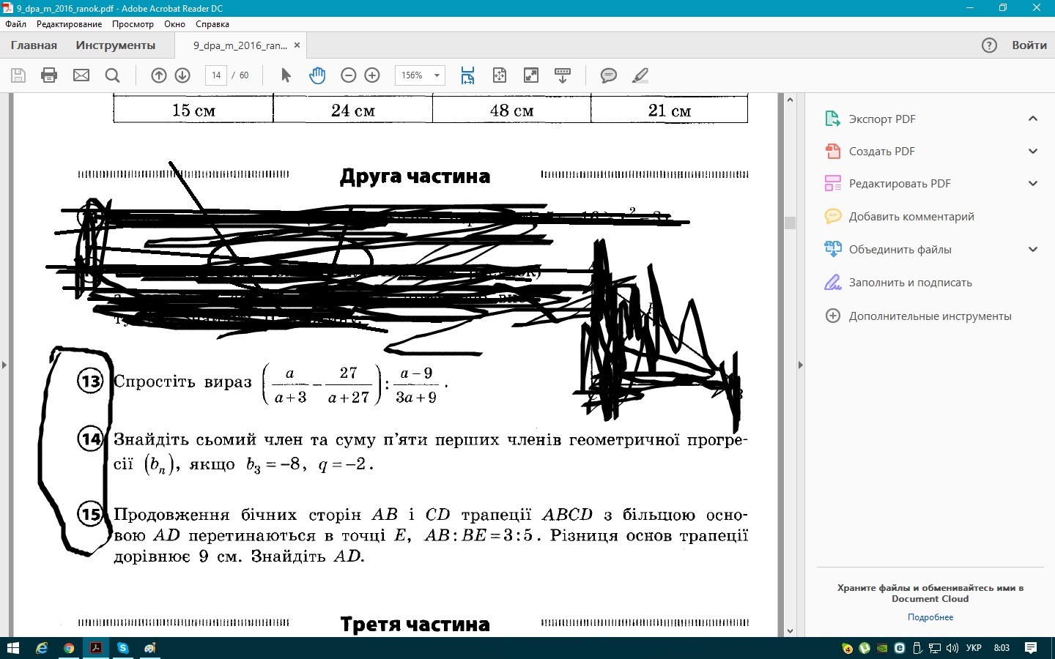Open the Windows Start menu
Image resolution: width=1055 pixels, height=659 pixels.
tap(13, 648)
